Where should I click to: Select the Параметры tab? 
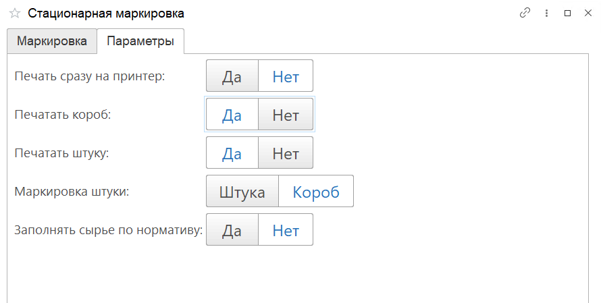click(x=140, y=41)
